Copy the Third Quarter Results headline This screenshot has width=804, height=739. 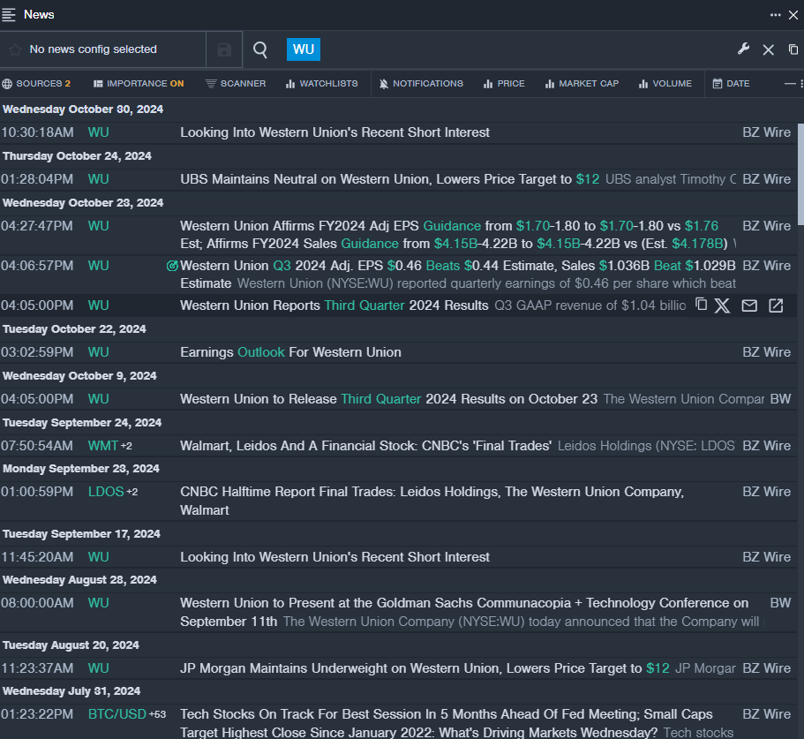(702, 305)
